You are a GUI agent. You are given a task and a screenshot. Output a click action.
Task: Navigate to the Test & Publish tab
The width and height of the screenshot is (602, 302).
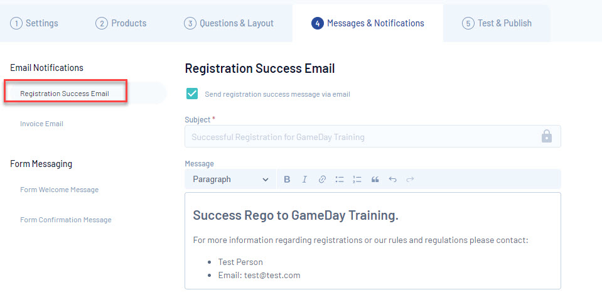coord(497,23)
